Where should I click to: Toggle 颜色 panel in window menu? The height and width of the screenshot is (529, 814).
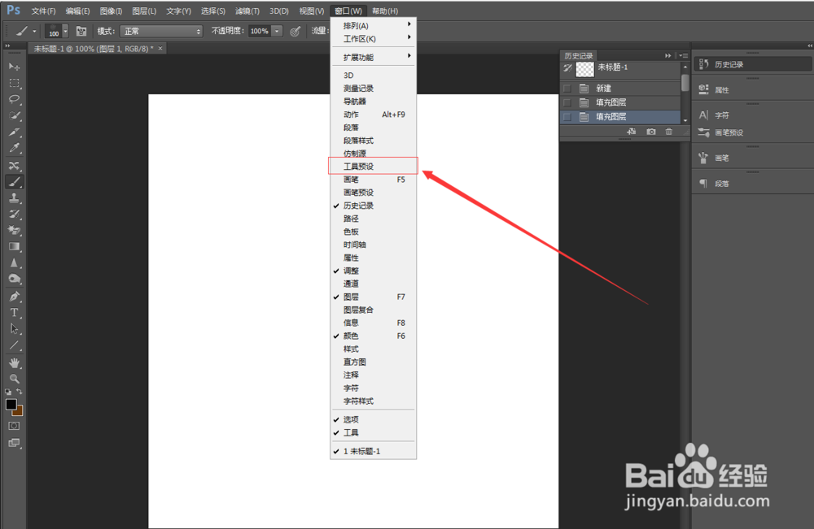[374, 336]
